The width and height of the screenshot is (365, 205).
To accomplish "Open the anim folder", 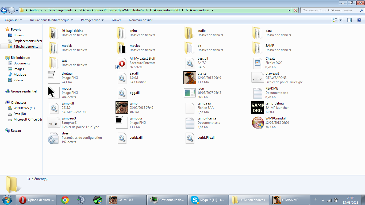I will pyautogui.click(x=136, y=33).
